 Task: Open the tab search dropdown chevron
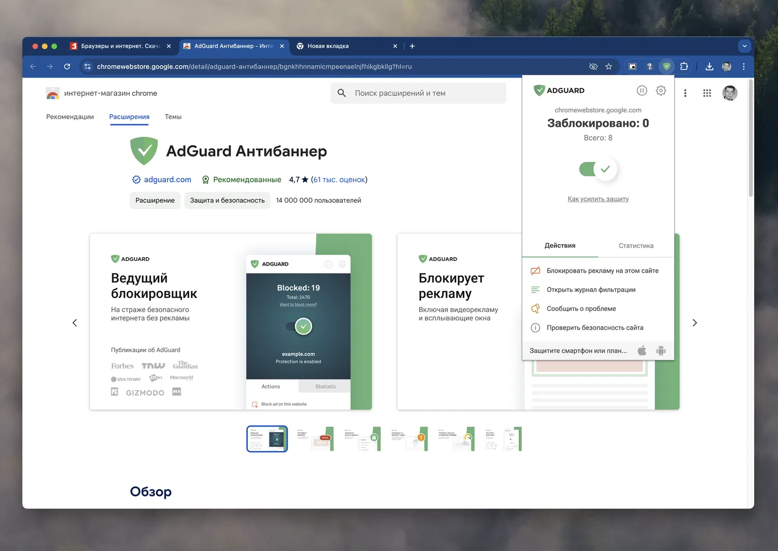tap(745, 46)
